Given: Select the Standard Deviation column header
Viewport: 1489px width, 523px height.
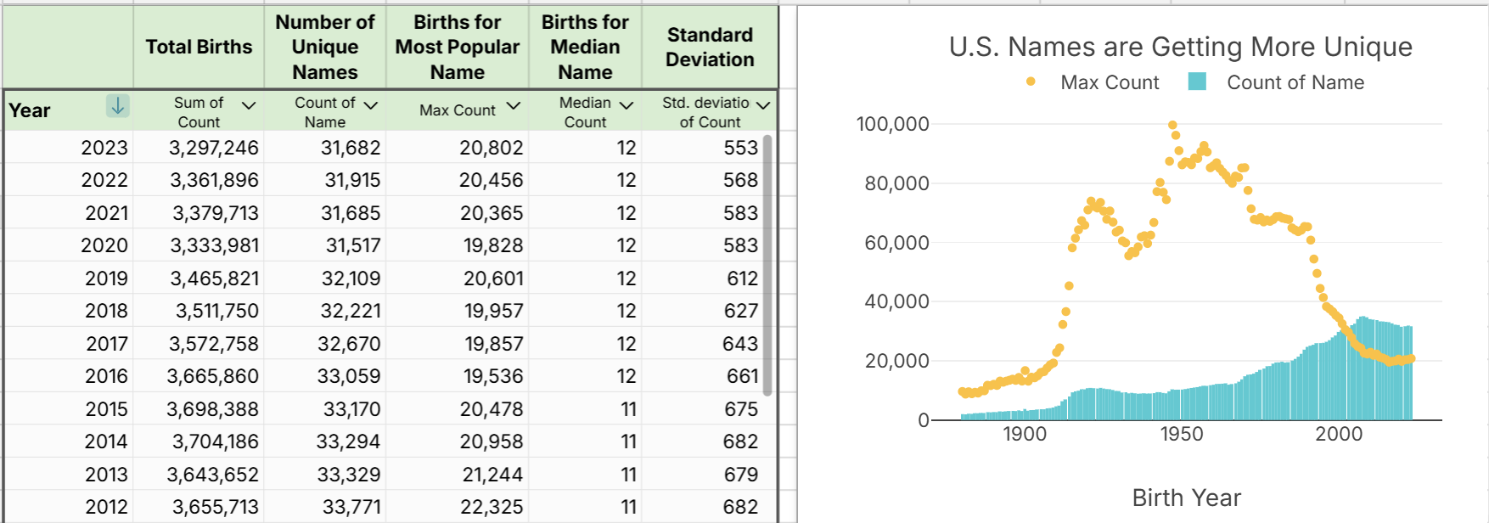Looking at the screenshot, I should (x=710, y=47).
